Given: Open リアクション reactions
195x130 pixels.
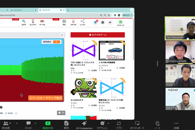Looking at the screenshot, I should (x=102, y=125).
